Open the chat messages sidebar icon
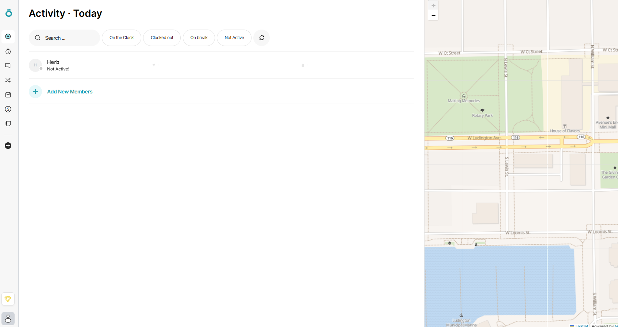Viewport: 618px width, 327px height. pyautogui.click(x=8, y=66)
